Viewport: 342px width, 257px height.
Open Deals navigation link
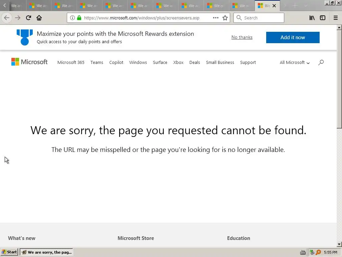click(195, 63)
